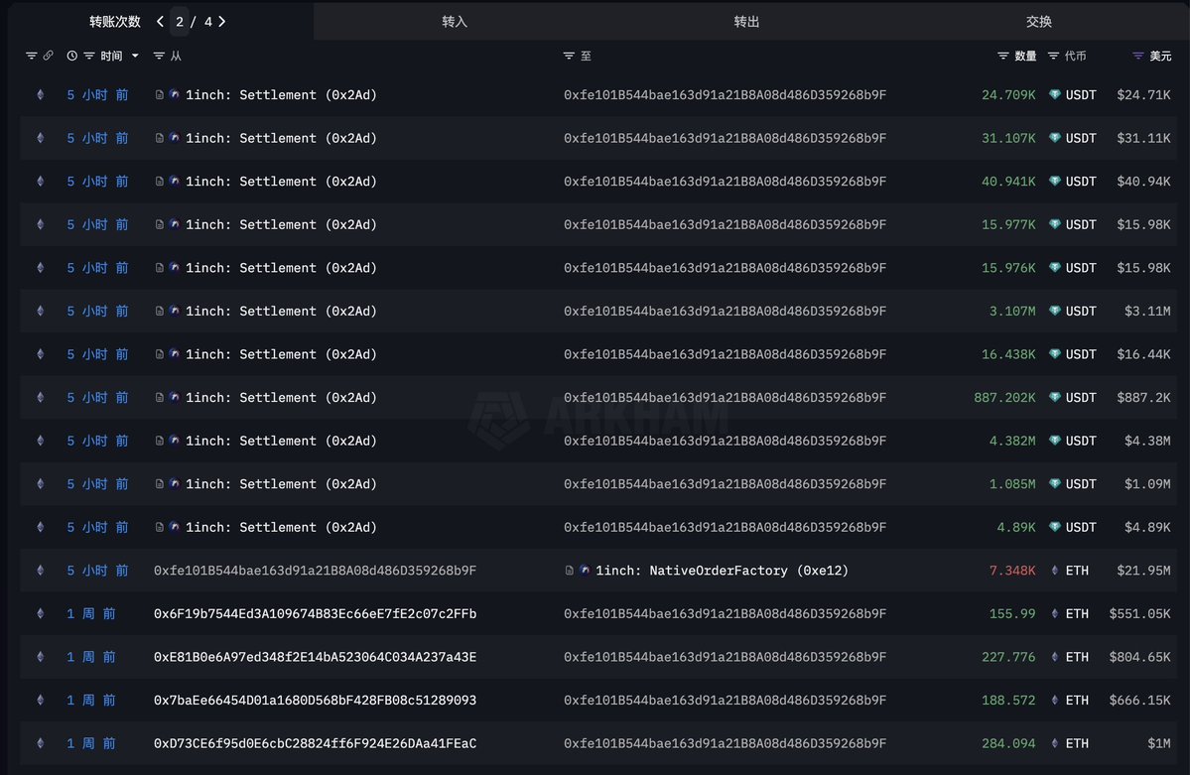The image size is (1190, 775).
Task: Open sender 0xfe101B544 address on 7.348K row
Action: pyautogui.click(x=315, y=571)
